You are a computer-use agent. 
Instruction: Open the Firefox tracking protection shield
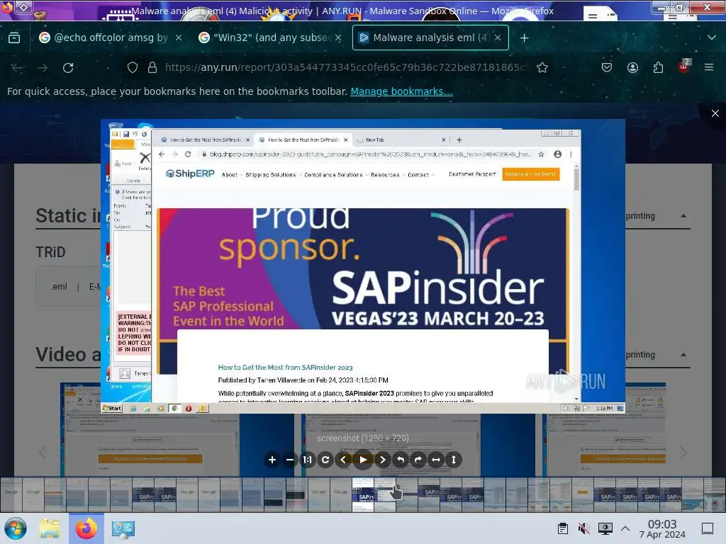133,67
